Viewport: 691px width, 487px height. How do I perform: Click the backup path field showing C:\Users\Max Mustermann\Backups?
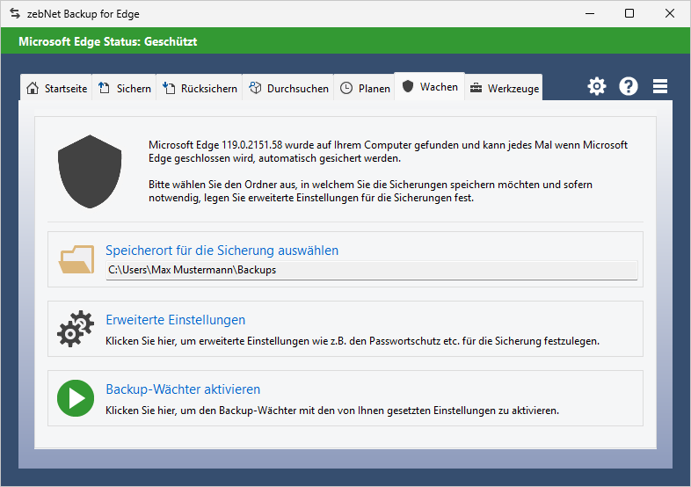[371, 270]
